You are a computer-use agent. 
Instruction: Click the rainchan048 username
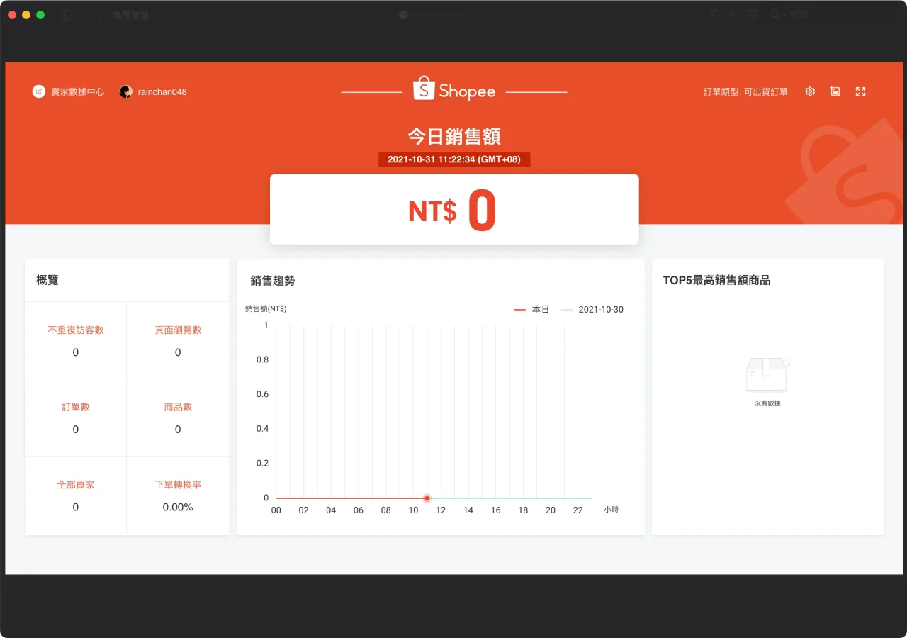click(x=162, y=91)
